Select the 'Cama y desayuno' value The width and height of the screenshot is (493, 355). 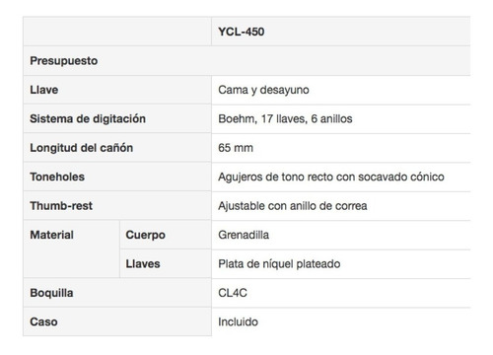[263, 90]
